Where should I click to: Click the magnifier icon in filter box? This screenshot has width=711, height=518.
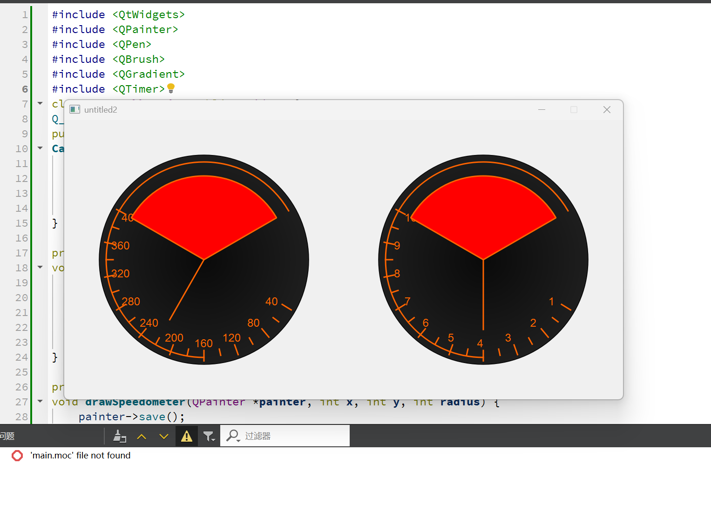pyautogui.click(x=232, y=436)
